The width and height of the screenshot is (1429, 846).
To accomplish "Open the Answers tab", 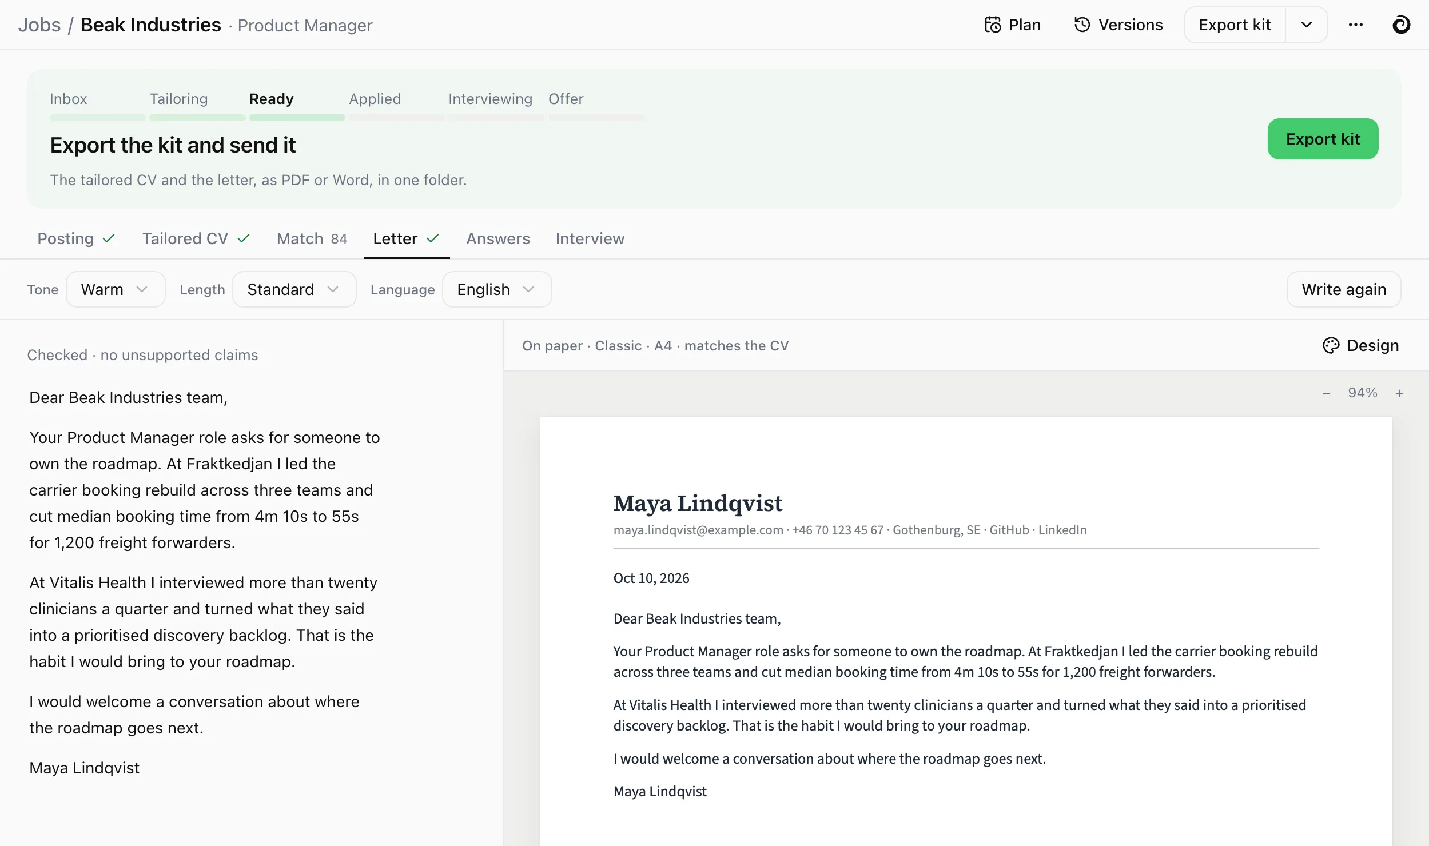I will (498, 238).
